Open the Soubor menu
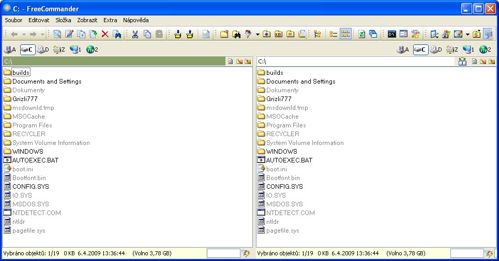499x261 pixels. [x=13, y=20]
